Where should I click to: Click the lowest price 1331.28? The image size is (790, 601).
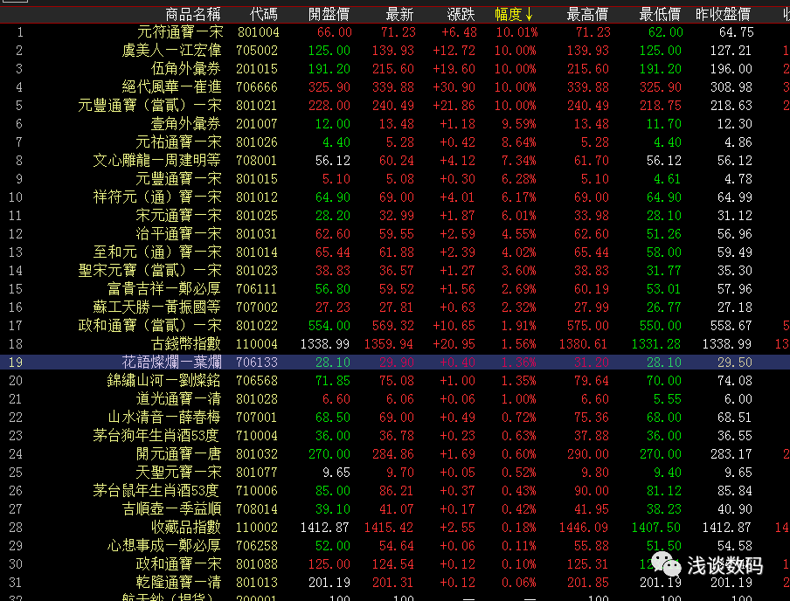(656, 343)
